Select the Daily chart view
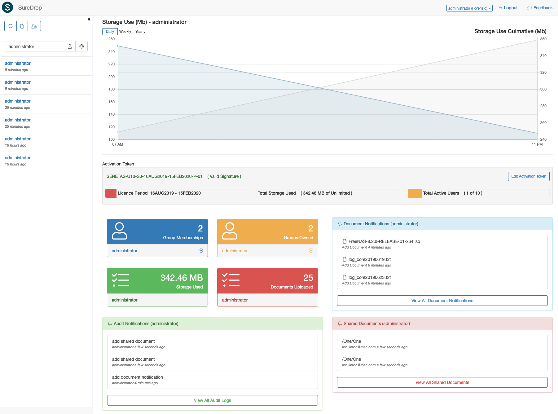Screen dimensions: 558x414 tap(110, 32)
